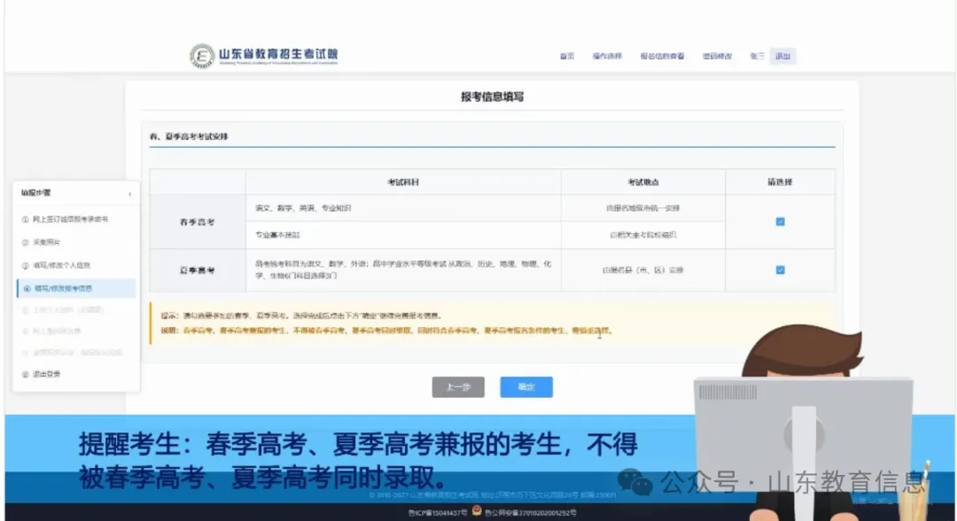
Task: Click the 山东省教育招生考试院 logo
Action: [x=264, y=56]
